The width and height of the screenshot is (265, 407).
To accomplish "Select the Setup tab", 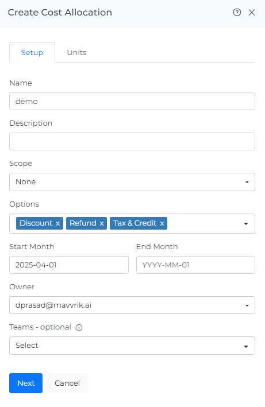I will (32, 53).
